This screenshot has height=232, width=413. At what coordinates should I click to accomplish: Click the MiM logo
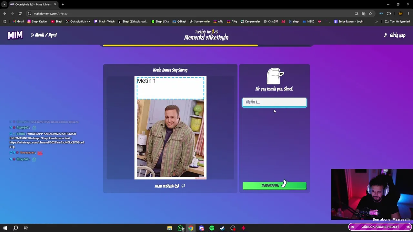[15, 35]
